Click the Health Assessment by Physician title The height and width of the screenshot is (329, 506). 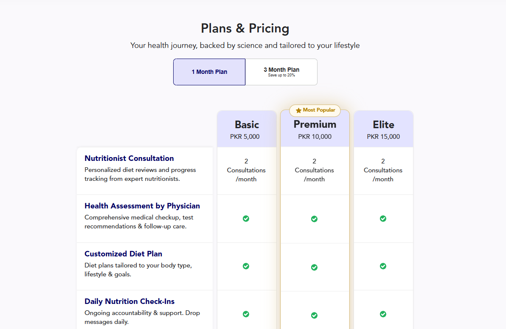tap(142, 206)
